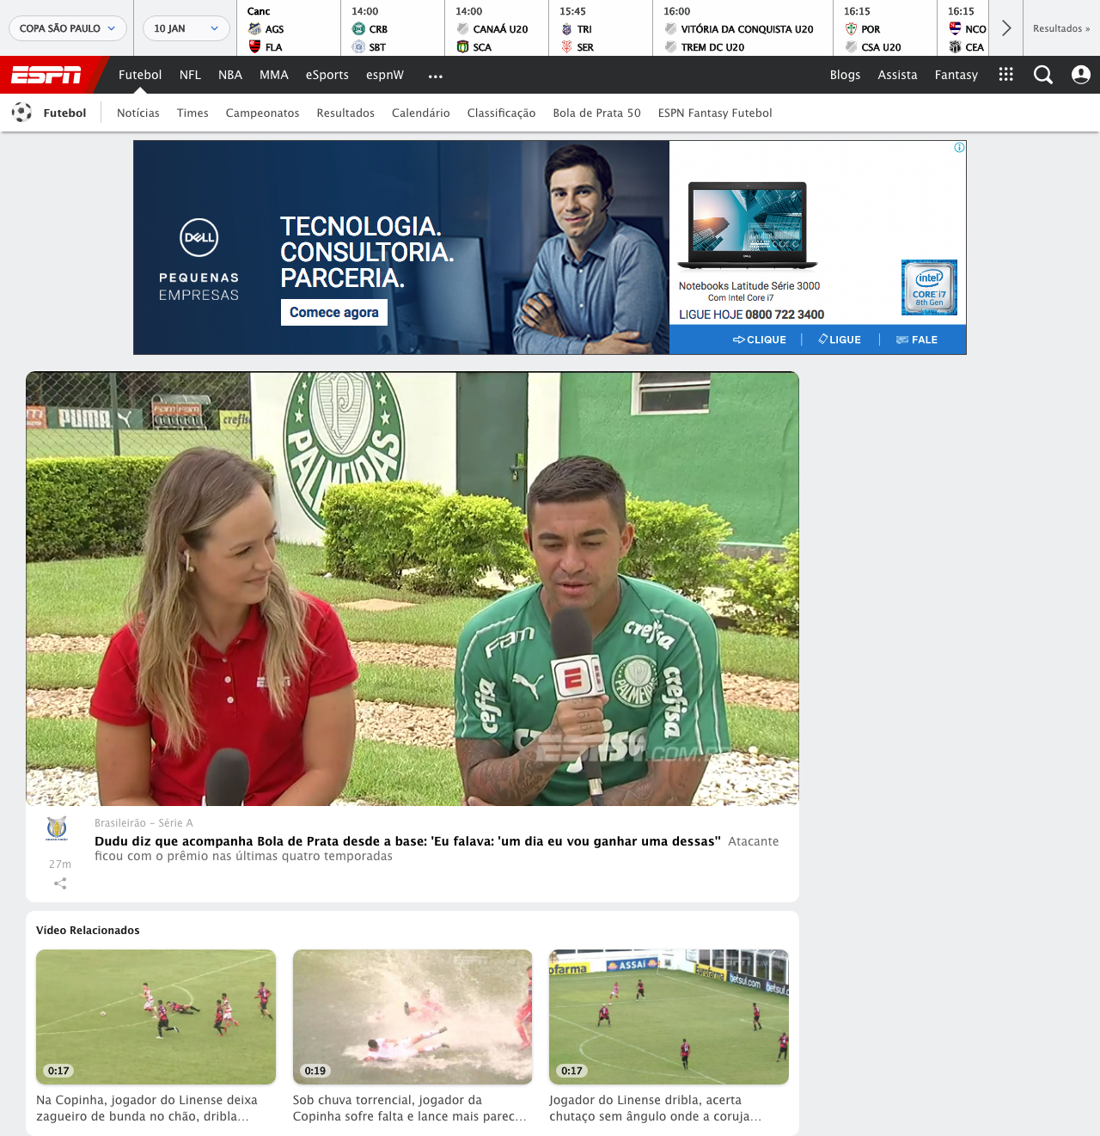Click the TRI team crest

coord(566,28)
